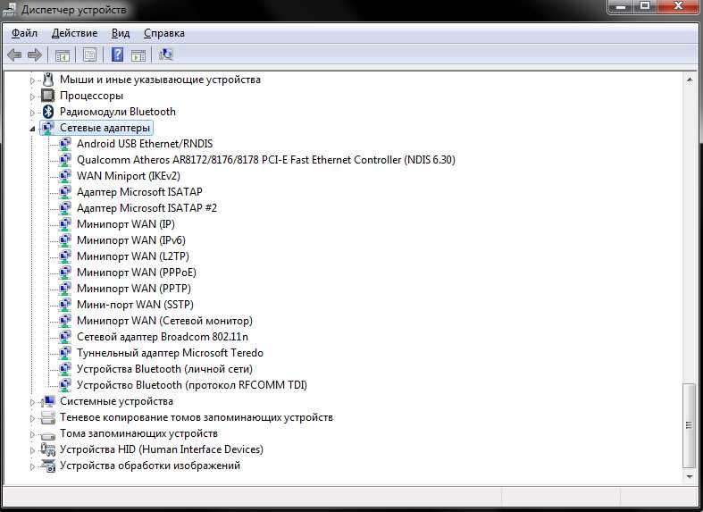This screenshot has height=512, width=703.
Task: Click the Bluetooth icon beside Радиомодули Bluetooth
Action: click(x=48, y=111)
